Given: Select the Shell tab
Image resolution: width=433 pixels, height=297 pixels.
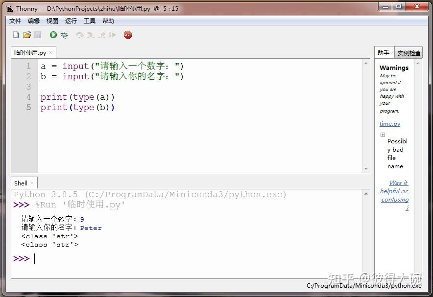Looking at the screenshot, I should 21,183.
